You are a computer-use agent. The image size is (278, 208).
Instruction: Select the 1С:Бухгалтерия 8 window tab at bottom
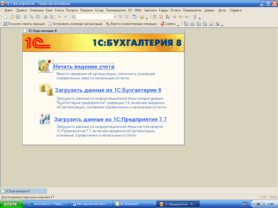coord(24,191)
